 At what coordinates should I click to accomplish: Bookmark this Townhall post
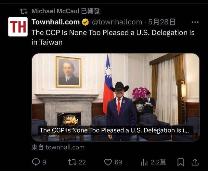(181, 162)
